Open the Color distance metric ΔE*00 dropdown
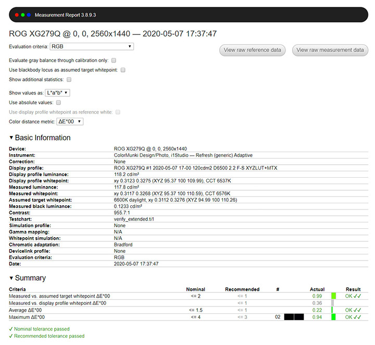Viewport: 375px width, 345px height. [70, 121]
